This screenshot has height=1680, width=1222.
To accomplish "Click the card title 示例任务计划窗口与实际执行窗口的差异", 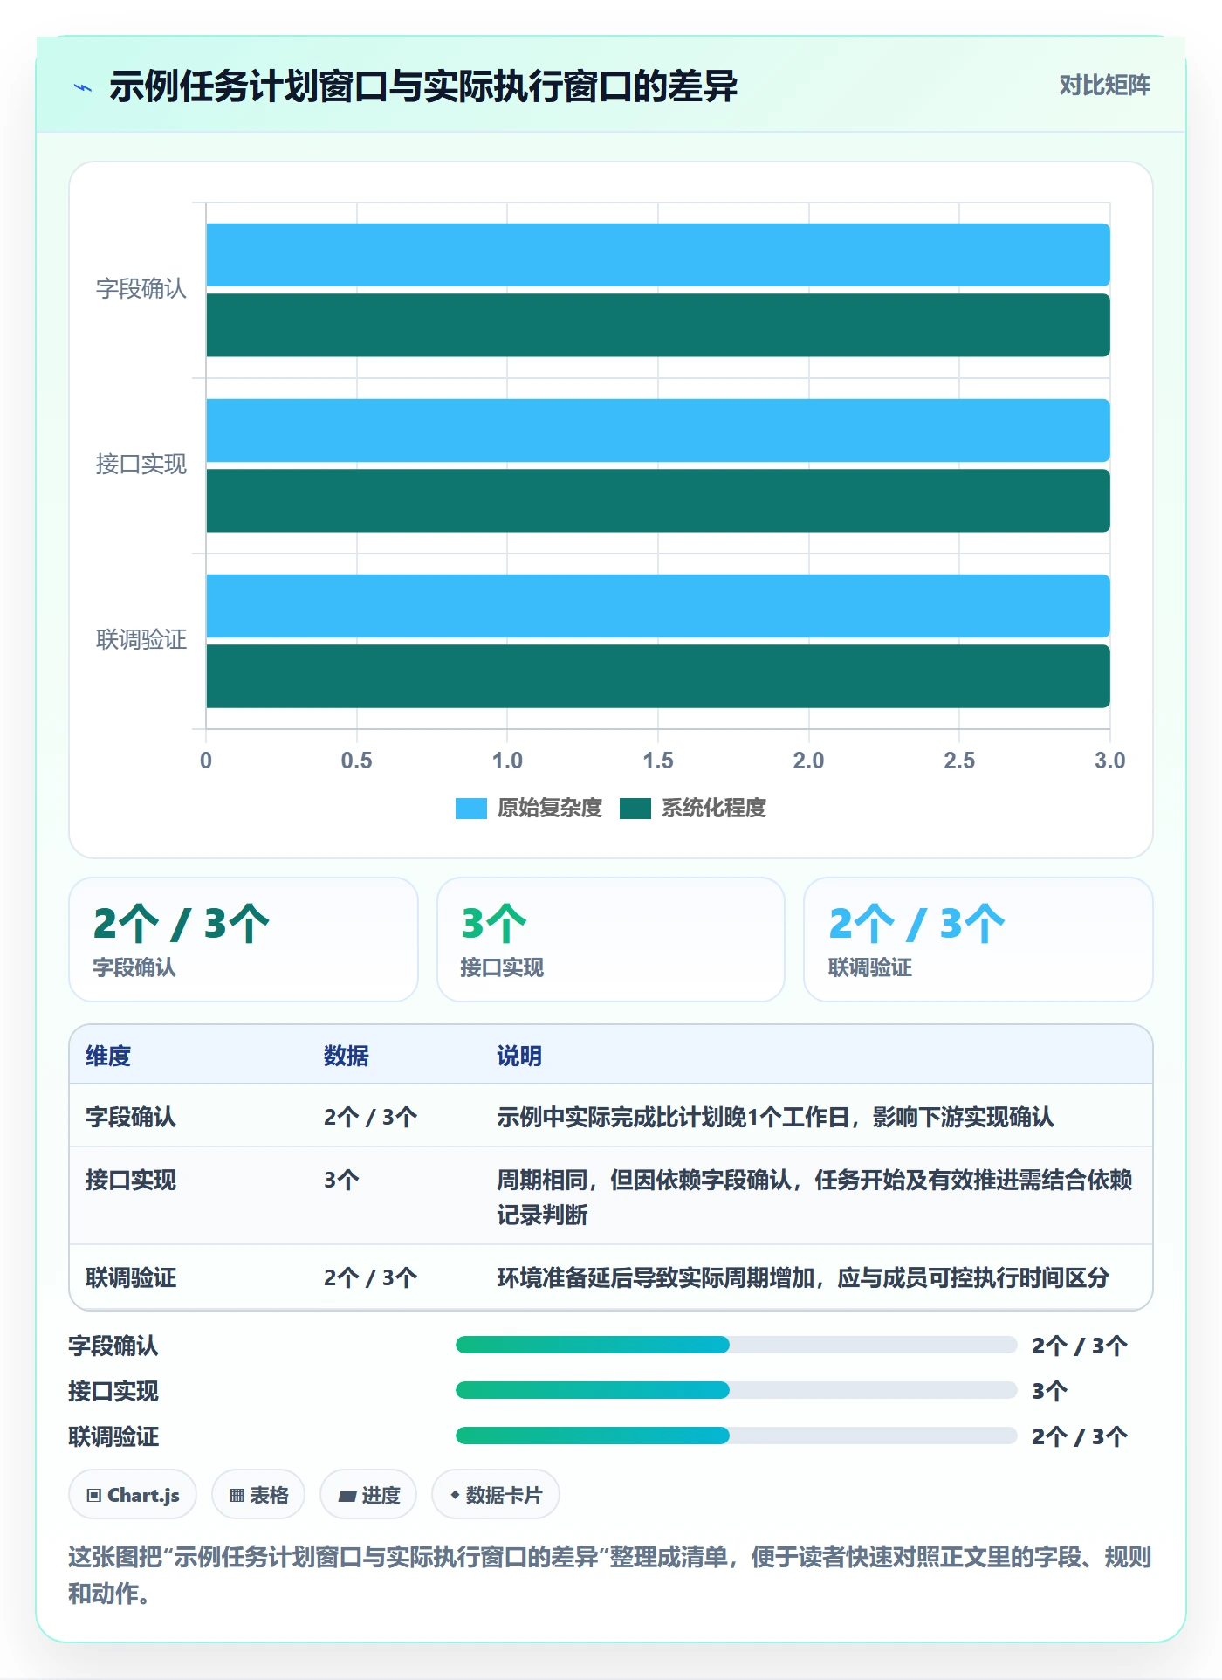I will [x=423, y=86].
